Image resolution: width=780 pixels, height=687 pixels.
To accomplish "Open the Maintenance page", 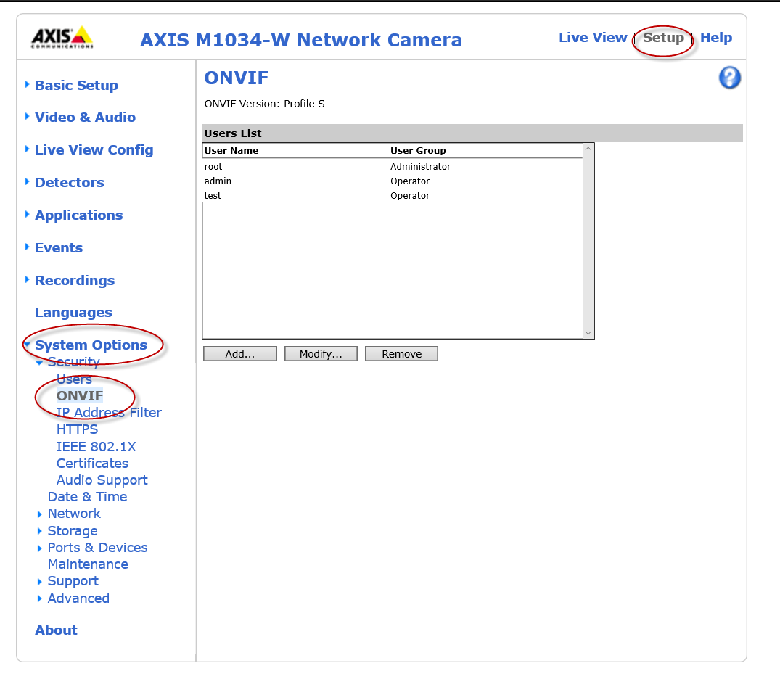I will pos(88,564).
